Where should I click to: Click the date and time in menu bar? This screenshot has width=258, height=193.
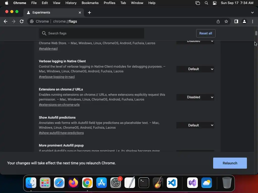[x=237, y=3]
